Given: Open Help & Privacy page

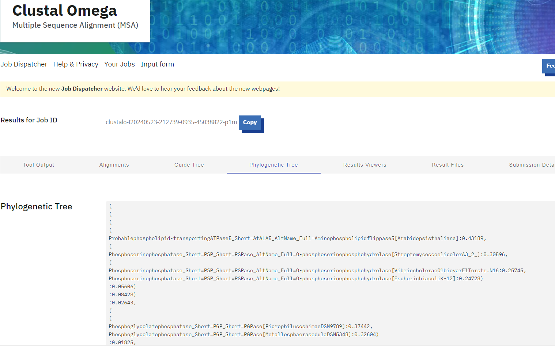Looking at the screenshot, I should [76, 64].
